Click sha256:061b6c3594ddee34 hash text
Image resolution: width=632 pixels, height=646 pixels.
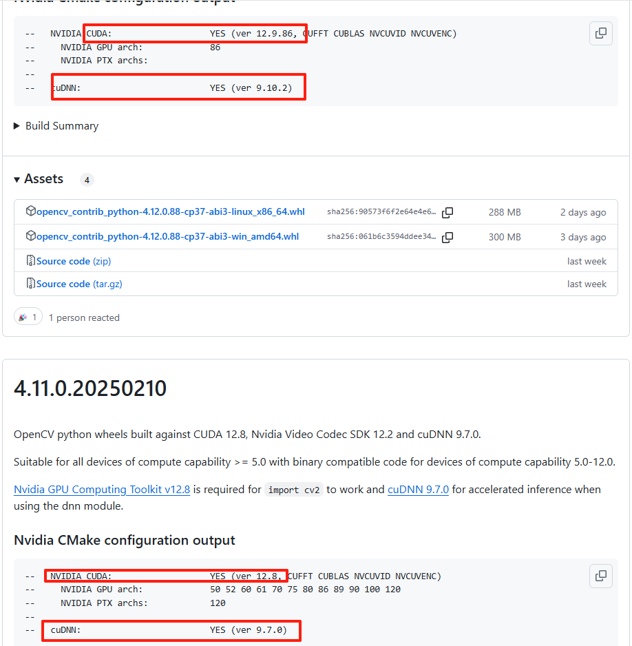(x=381, y=236)
